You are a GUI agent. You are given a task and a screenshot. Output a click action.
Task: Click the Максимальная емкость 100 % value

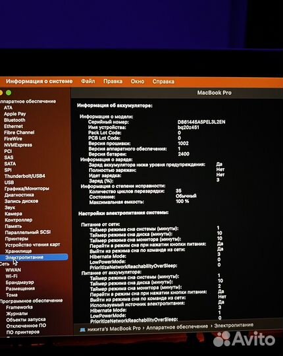click(182, 201)
